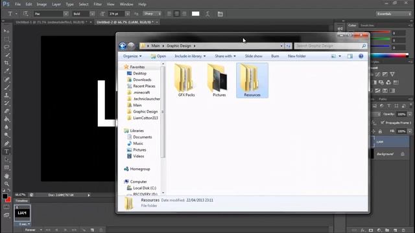
Task: Expand the Organize menu in Explorer
Action: point(132,56)
